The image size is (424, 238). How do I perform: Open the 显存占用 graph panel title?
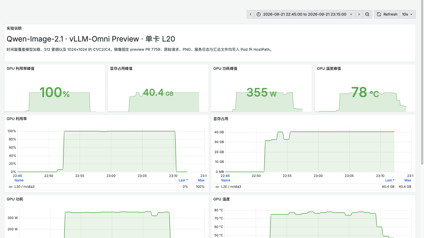coord(221,119)
